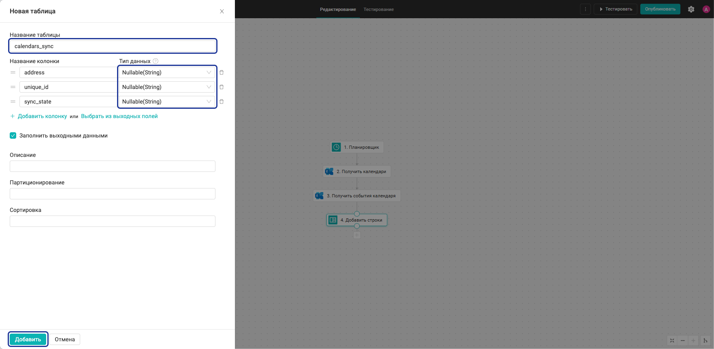Screen dimensions: 714x349
Task: Click the Добавить button
Action: (x=28, y=339)
